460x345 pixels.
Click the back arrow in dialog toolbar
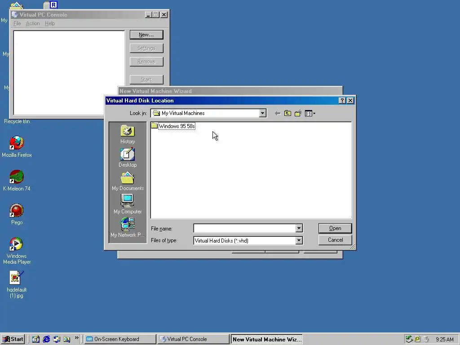pos(278,113)
